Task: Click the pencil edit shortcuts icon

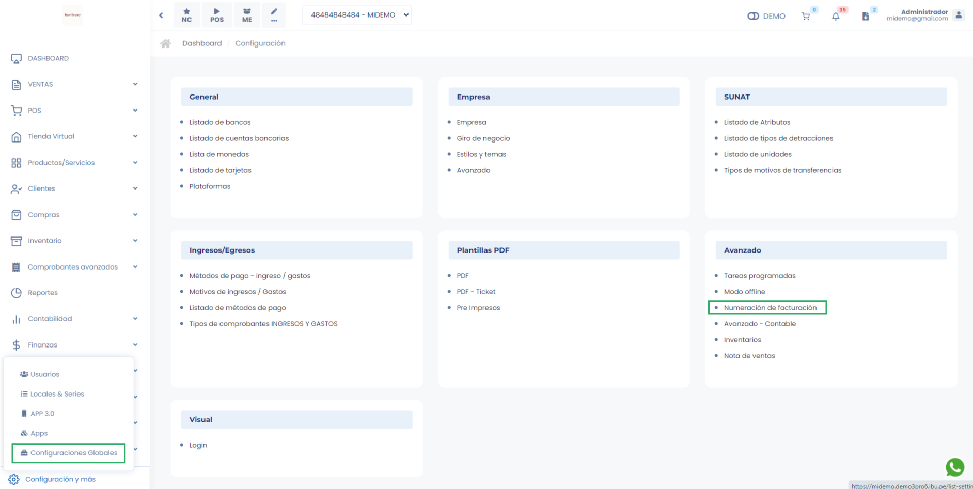Action: point(274,15)
